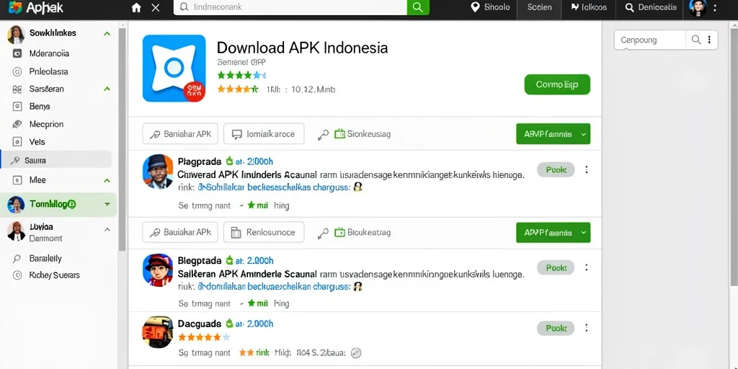
Task: Click the Bernys sidebar icon
Action: tap(17, 107)
